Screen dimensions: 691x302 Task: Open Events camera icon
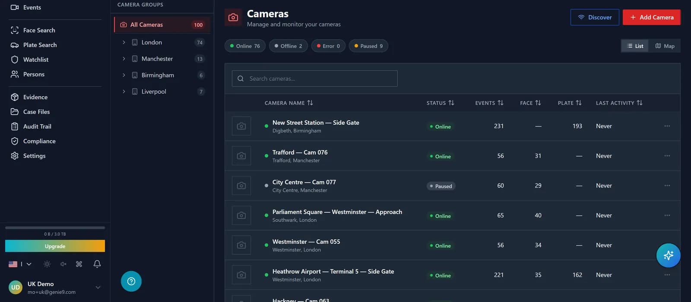coord(15,7)
